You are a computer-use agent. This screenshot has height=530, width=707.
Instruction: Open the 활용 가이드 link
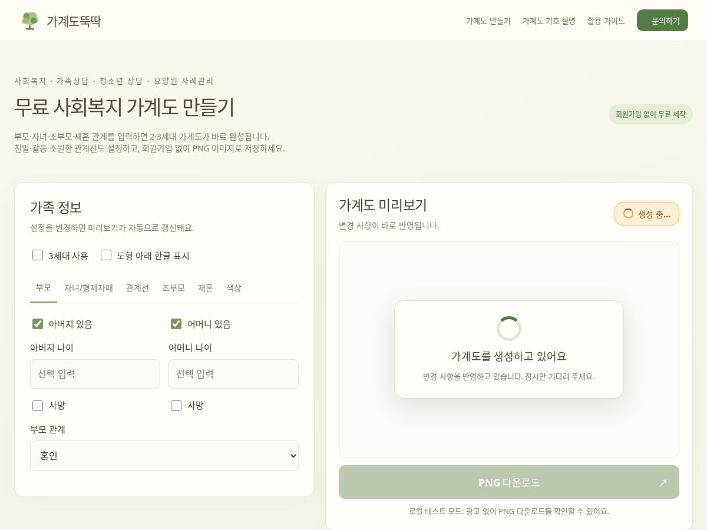tap(606, 21)
